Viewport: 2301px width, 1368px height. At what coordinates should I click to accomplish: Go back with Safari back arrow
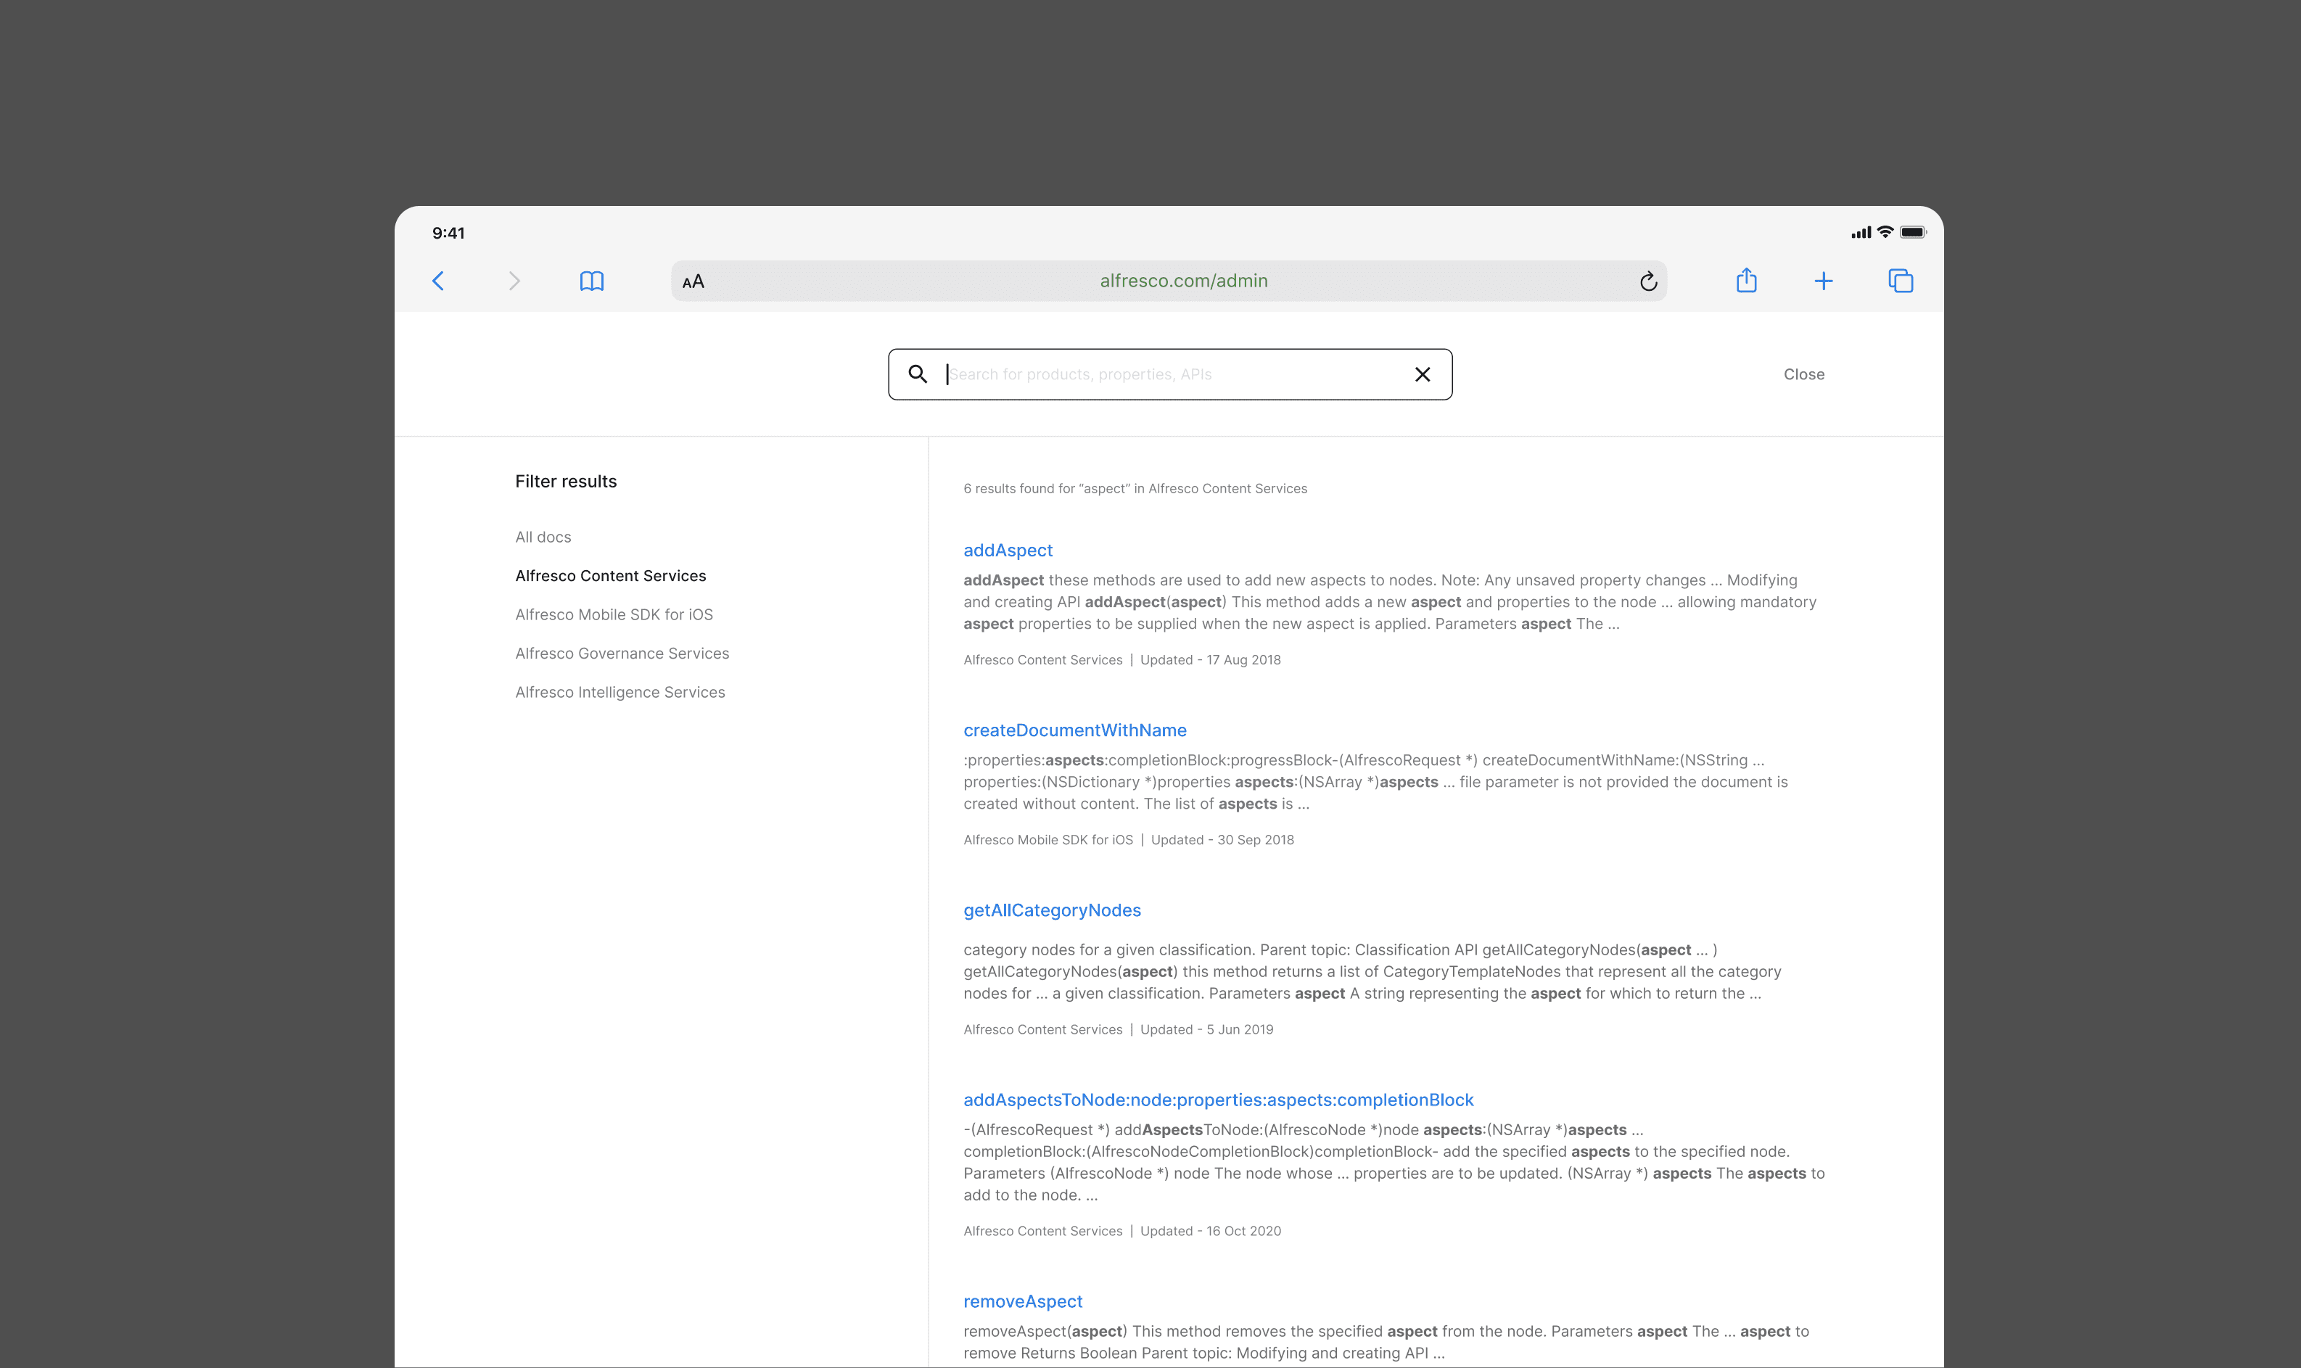[439, 281]
